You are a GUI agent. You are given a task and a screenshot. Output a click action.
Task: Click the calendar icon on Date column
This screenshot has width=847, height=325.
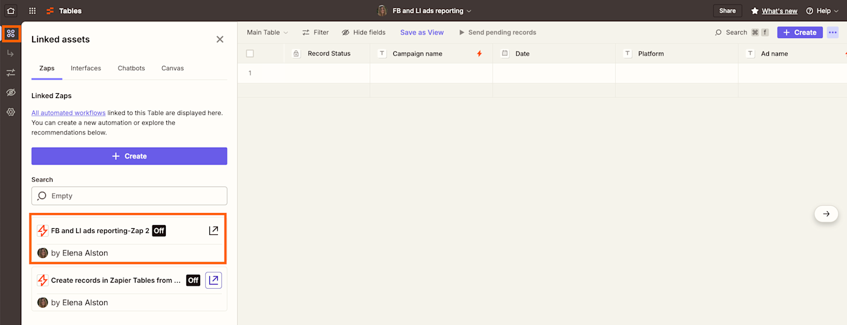pos(505,54)
